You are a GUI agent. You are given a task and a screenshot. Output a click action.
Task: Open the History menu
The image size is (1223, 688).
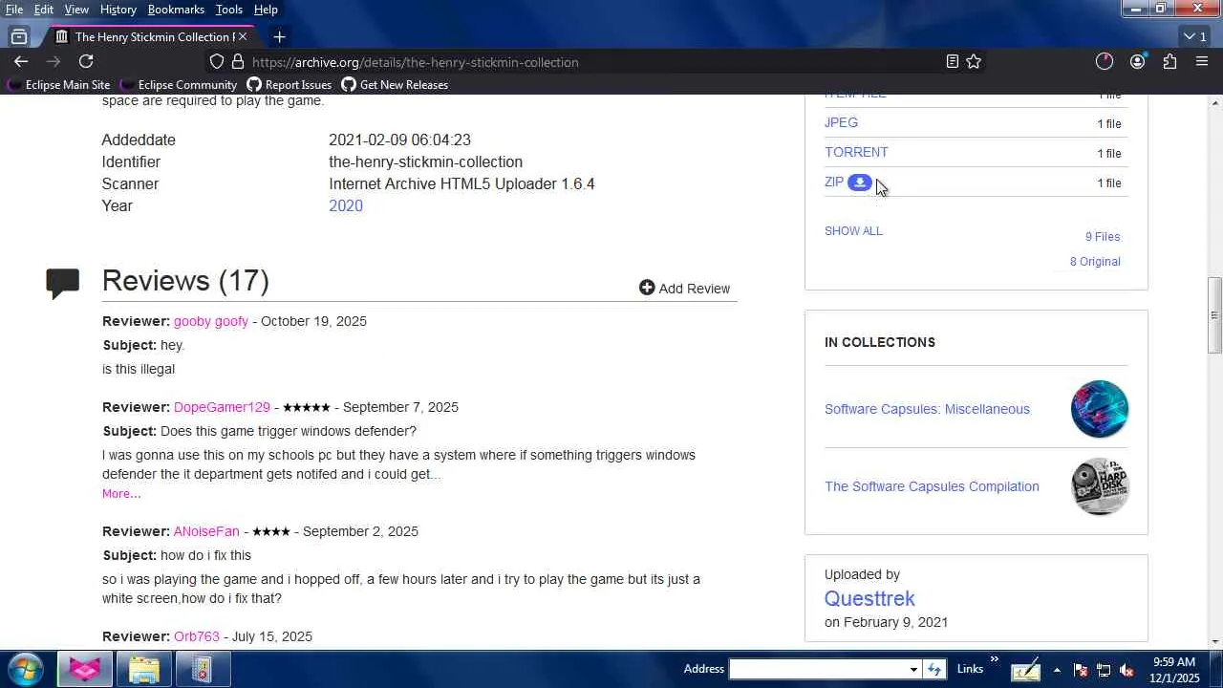pyautogui.click(x=118, y=10)
